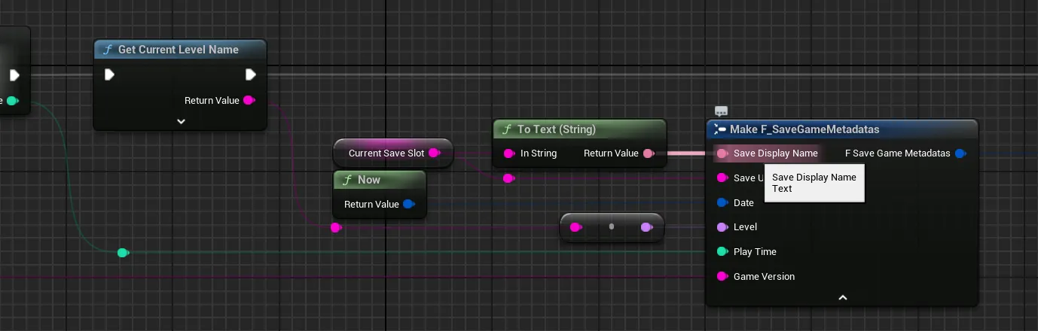Click the Game Version input pin
Screen dimensions: 1038x331
pyautogui.click(x=722, y=276)
